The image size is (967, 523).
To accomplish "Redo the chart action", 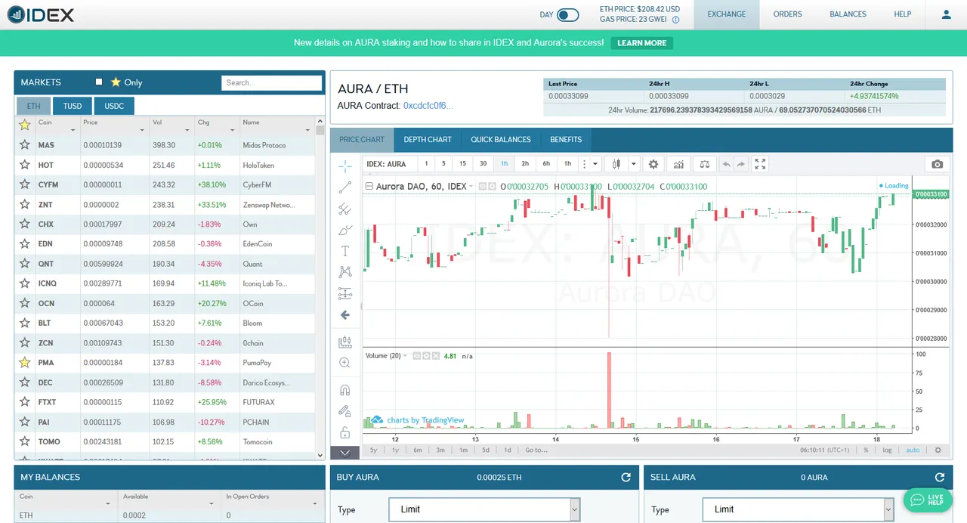I will click(740, 164).
